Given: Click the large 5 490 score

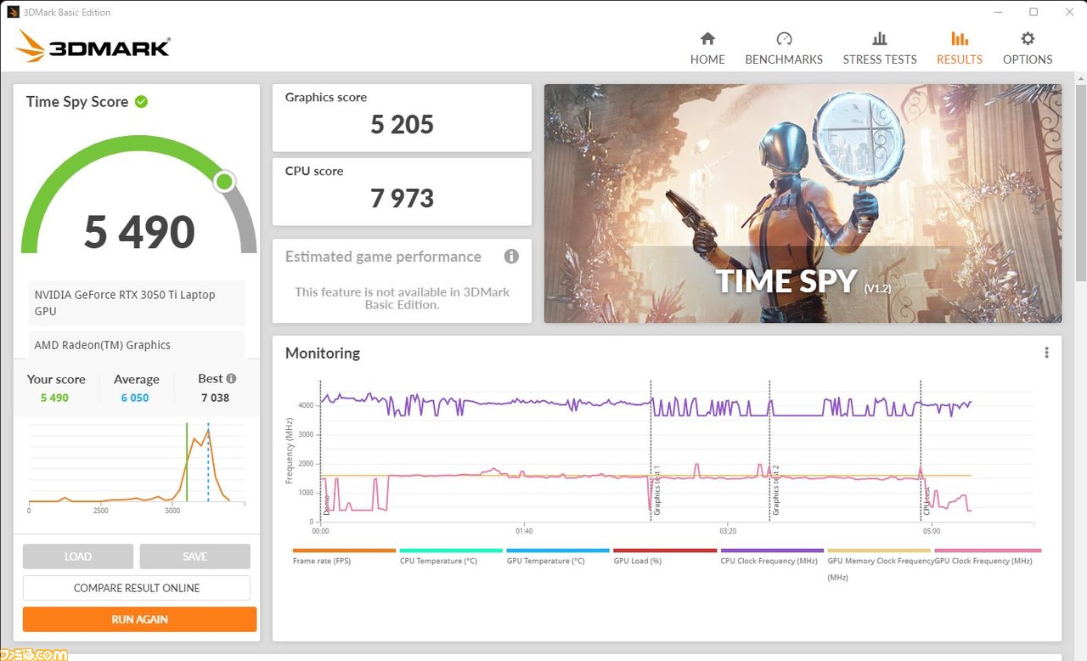Looking at the screenshot, I should pyautogui.click(x=139, y=232).
